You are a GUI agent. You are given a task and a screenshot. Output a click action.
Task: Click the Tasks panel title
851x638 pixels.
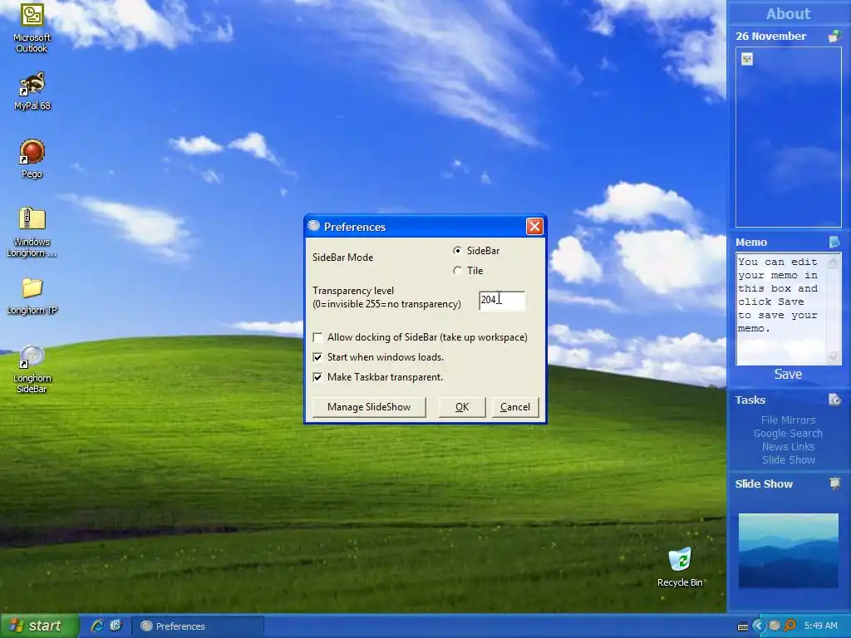click(x=750, y=400)
